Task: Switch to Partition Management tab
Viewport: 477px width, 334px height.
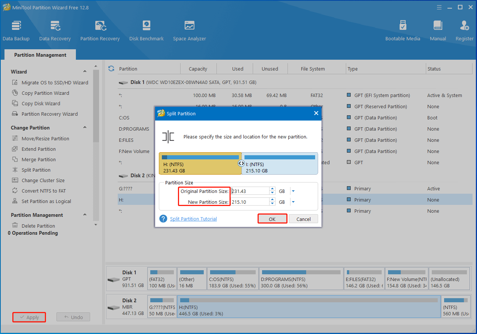Action: click(x=40, y=55)
